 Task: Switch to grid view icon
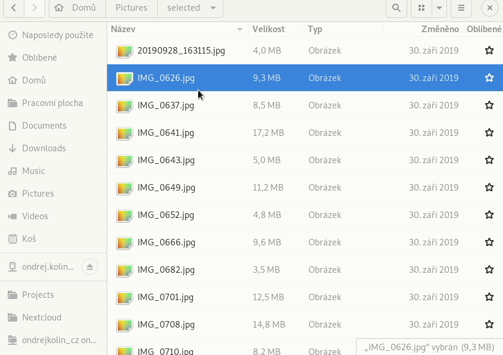tap(421, 8)
